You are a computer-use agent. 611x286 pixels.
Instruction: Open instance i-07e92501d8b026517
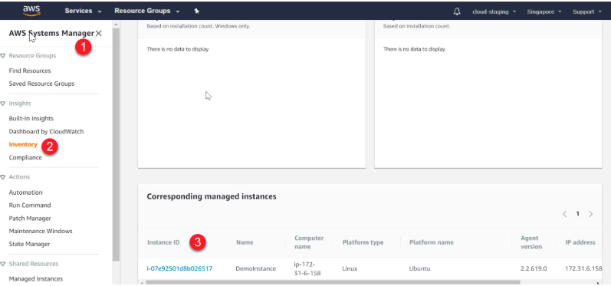[179, 268]
